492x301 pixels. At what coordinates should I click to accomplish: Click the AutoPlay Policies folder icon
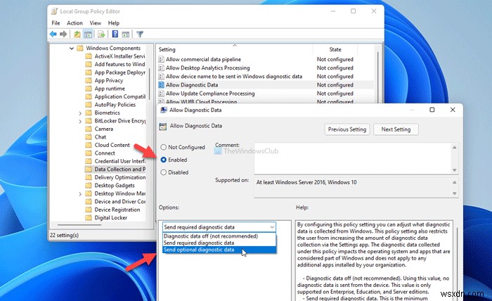tap(89, 105)
